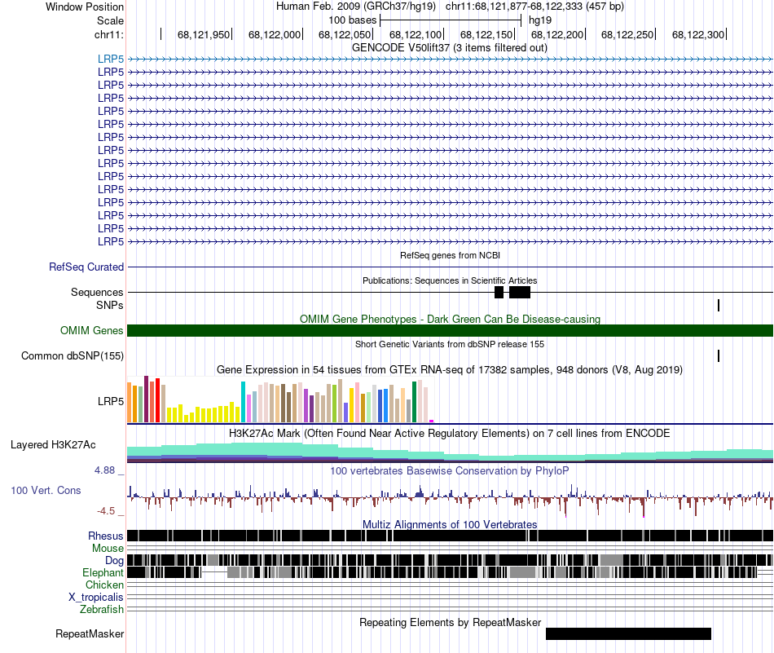Click the 'hg19' text beside scale bar
Image resolution: width=774 pixels, height=653 pixels.
[x=540, y=20]
